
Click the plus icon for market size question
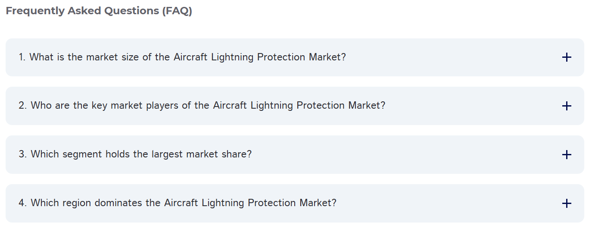pyautogui.click(x=567, y=57)
